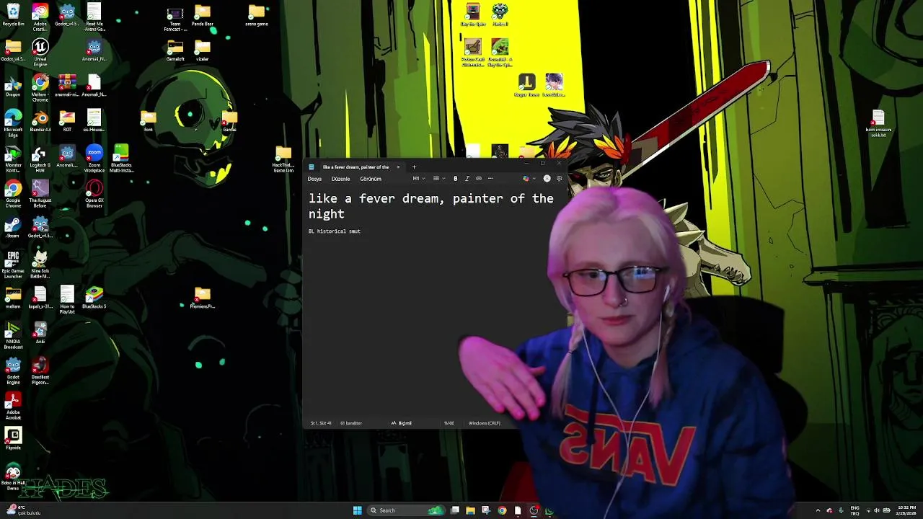The image size is (923, 519).
Task: Select the Zoom Workplace desktop icon
Action: tap(94, 159)
